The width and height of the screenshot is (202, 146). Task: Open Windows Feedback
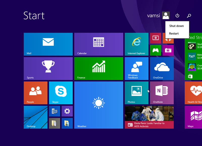coord(136,68)
